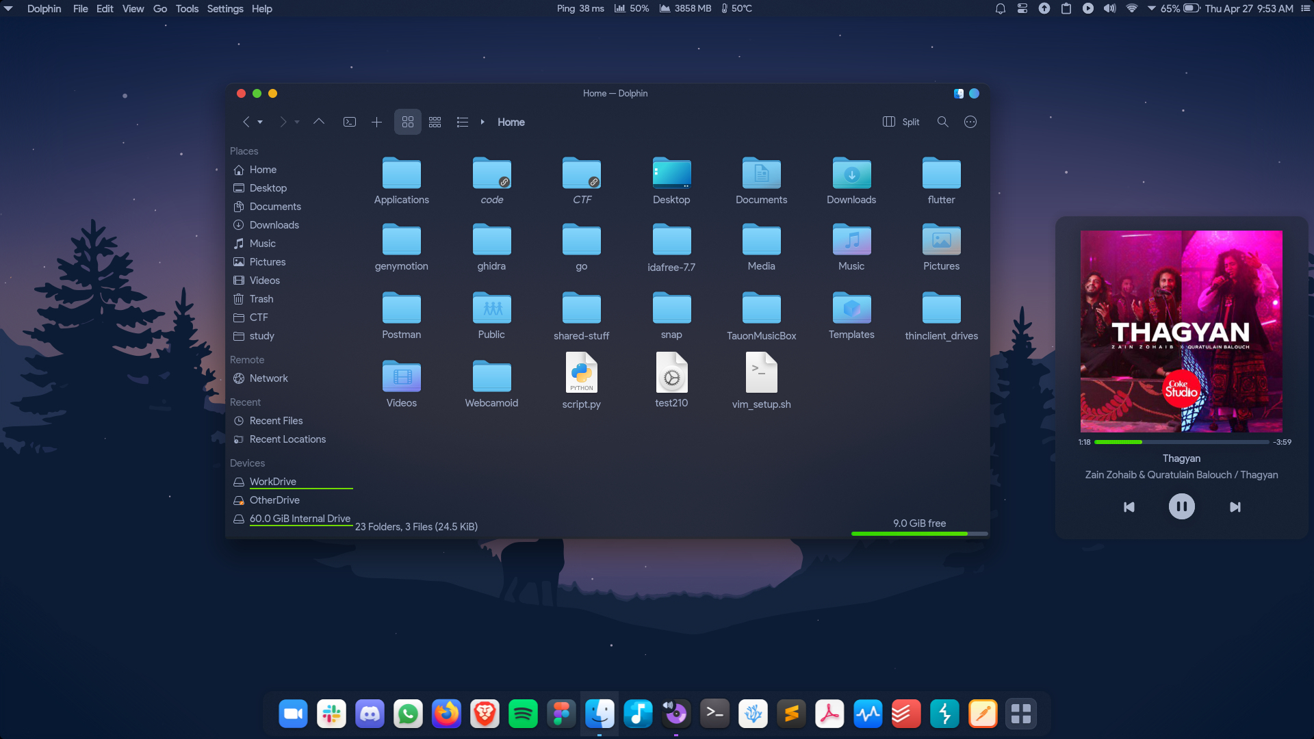Pause the currently playing Thagyan track
Image resolution: width=1314 pixels, height=739 pixels.
point(1181,507)
